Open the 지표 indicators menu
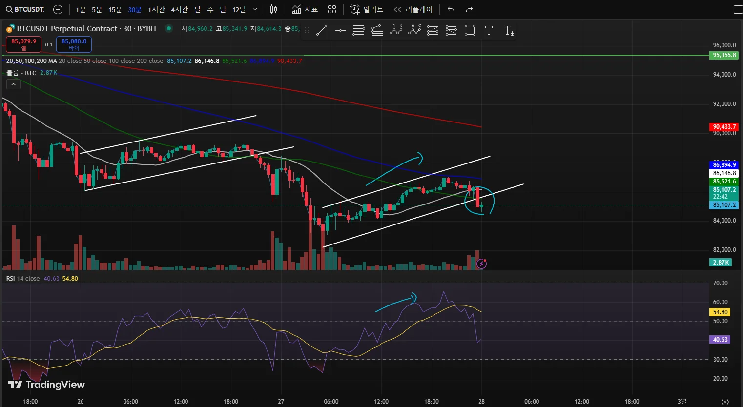The image size is (743, 407). coord(305,9)
